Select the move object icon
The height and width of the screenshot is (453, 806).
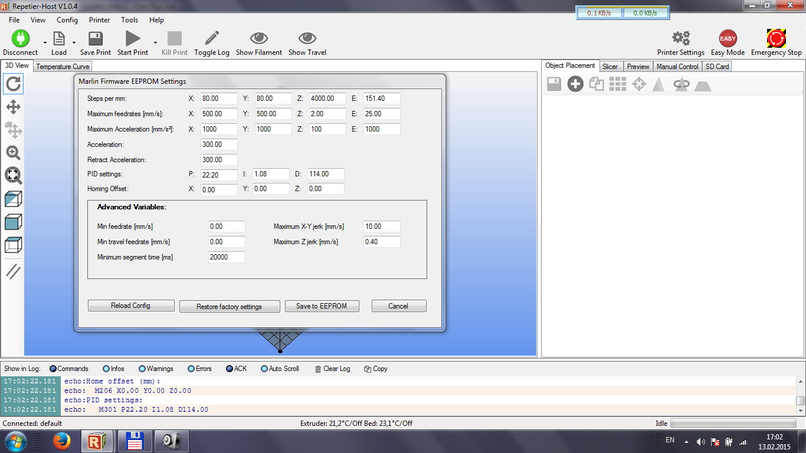pyautogui.click(x=13, y=130)
